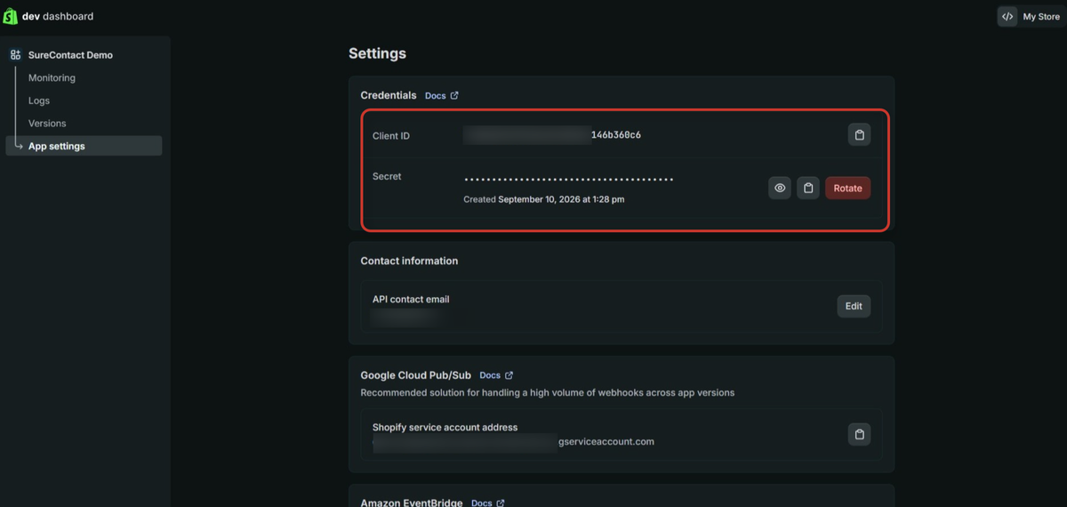Screen dimensions: 1067x507
Task: Open the SureContact Demo app icon
Action: coord(15,55)
